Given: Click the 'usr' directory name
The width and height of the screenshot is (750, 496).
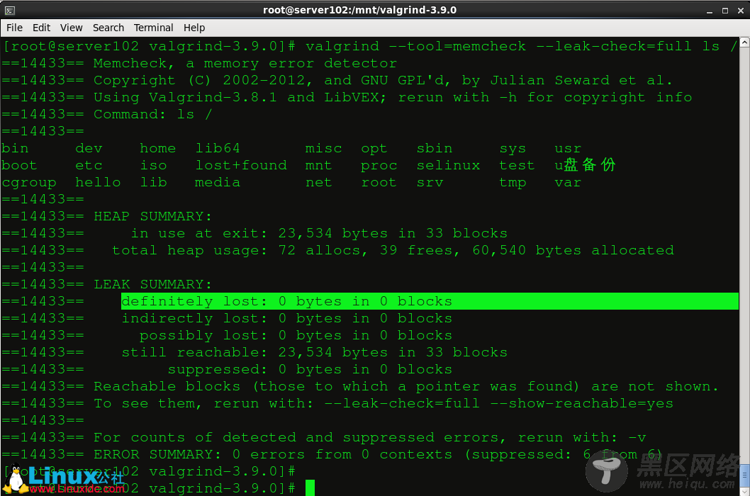Looking at the screenshot, I should 568,148.
